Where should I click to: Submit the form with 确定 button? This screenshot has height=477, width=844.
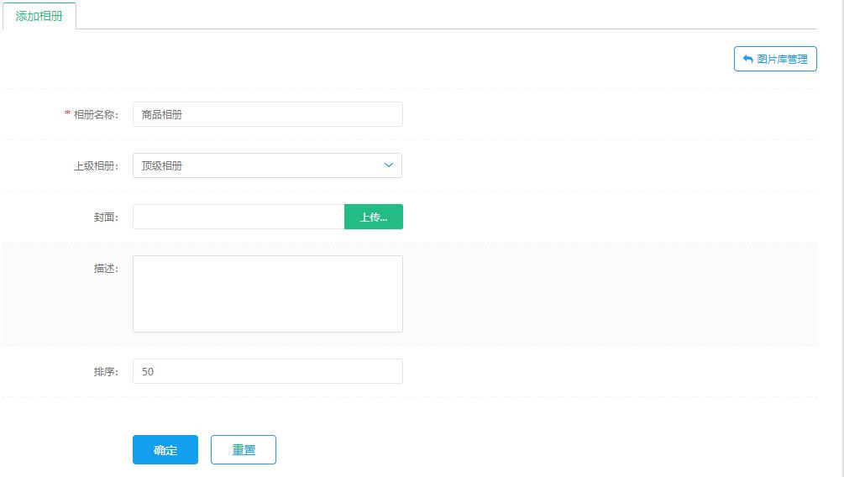pyautogui.click(x=165, y=449)
